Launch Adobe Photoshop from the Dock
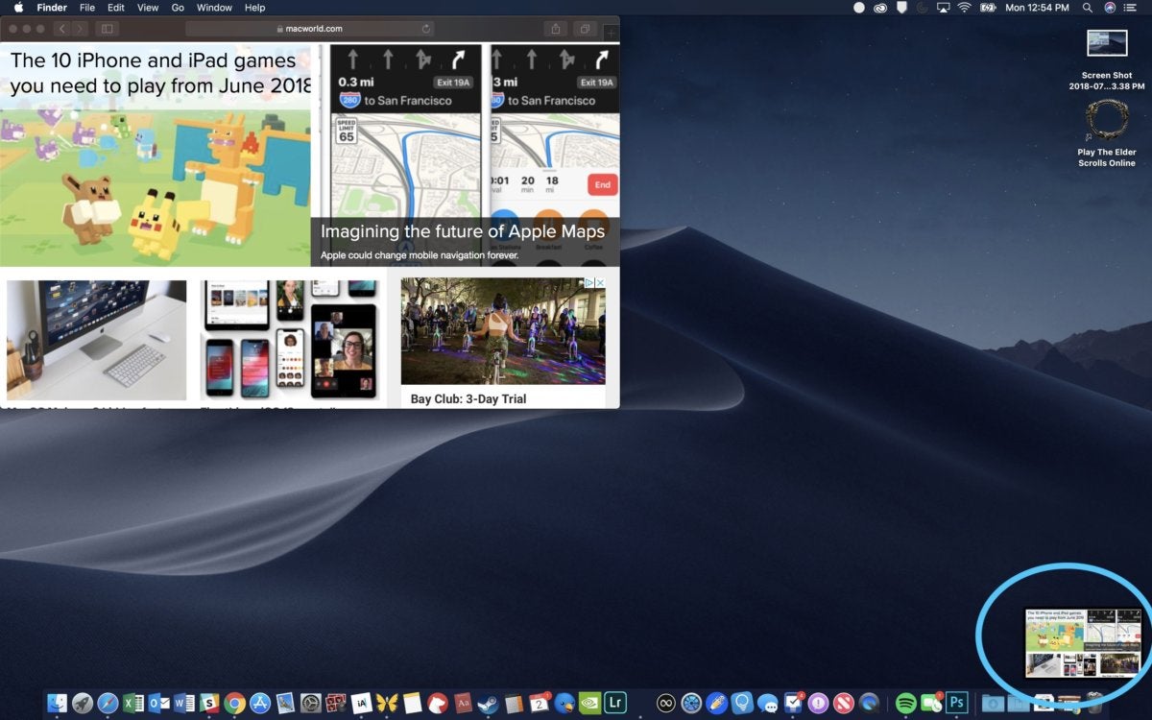The height and width of the screenshot is (720, 1152). click(956, 704)
